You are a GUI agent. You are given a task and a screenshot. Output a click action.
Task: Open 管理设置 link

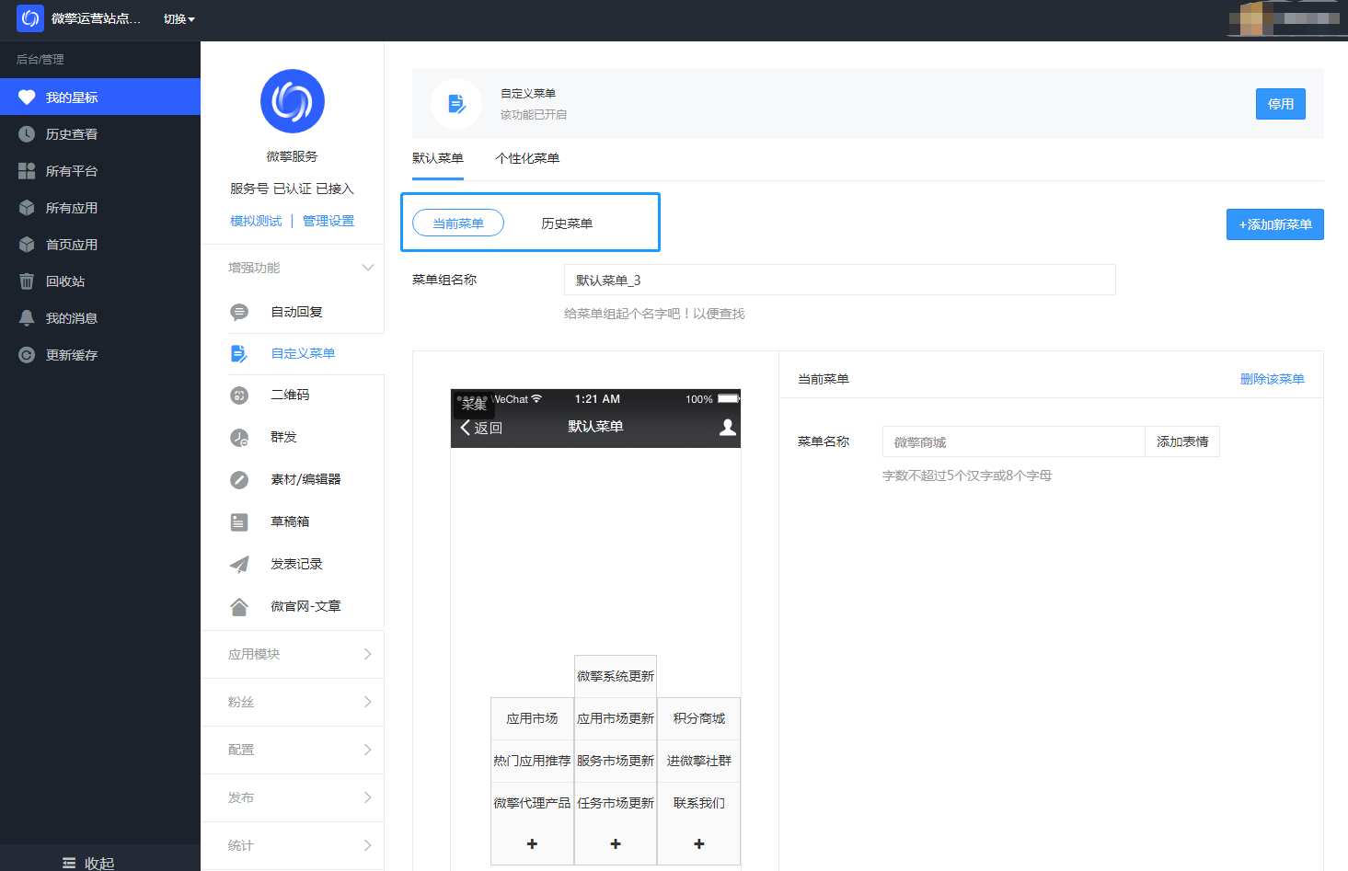pos(328,221)
